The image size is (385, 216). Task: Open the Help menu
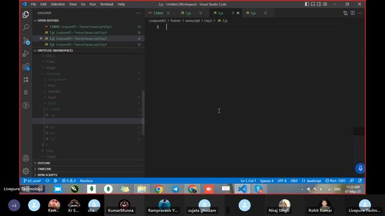[121, 4]
